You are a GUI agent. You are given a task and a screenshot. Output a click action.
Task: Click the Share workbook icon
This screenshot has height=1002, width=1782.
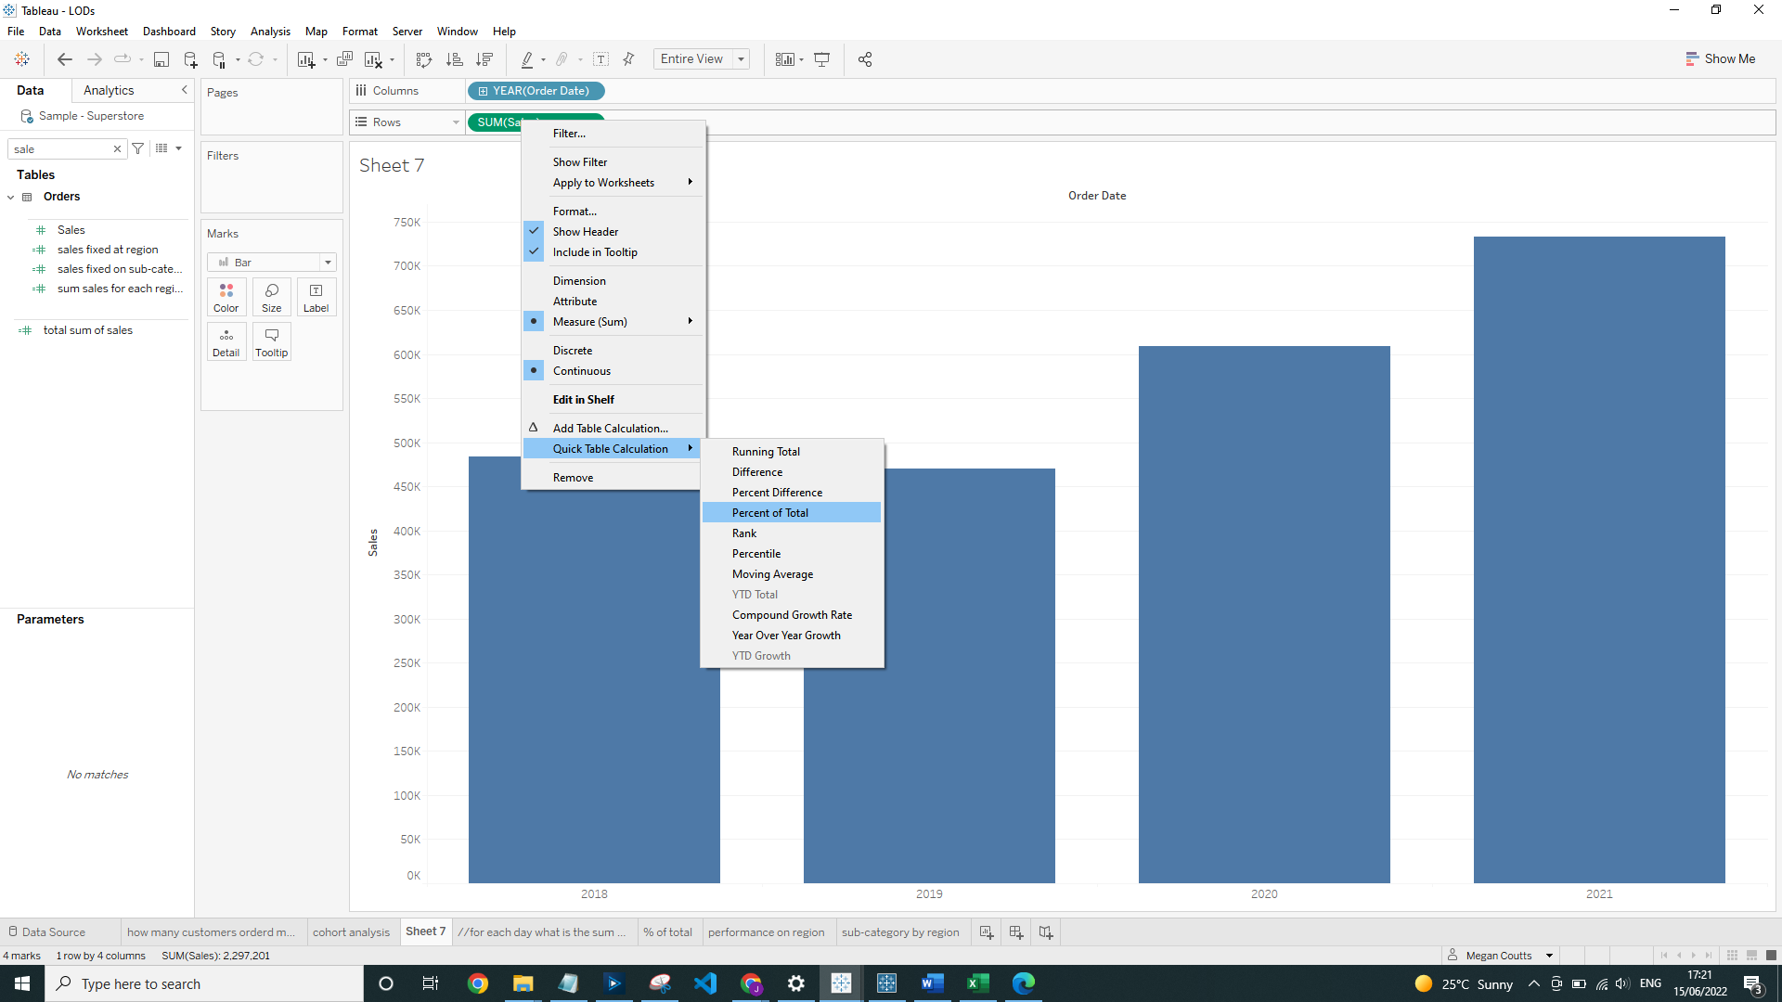[864, 59]
